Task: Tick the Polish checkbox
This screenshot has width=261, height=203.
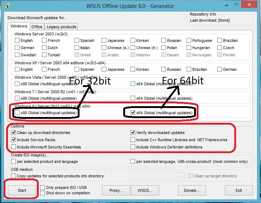Action: click(x=164, y=48)
